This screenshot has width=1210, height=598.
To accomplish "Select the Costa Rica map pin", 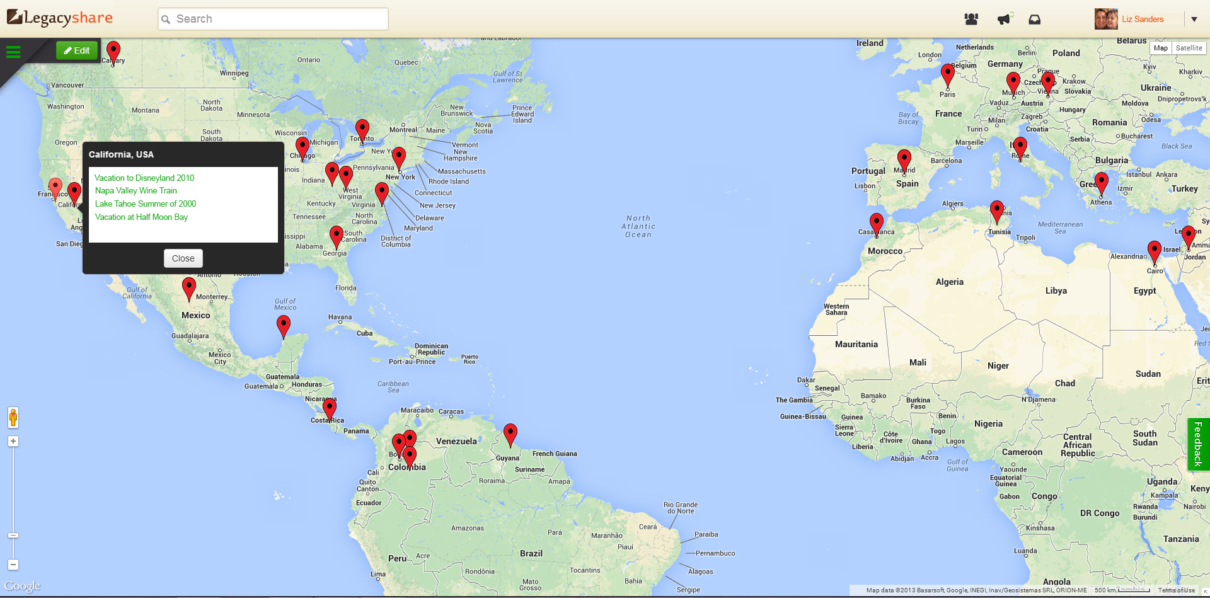I will 330,410.
